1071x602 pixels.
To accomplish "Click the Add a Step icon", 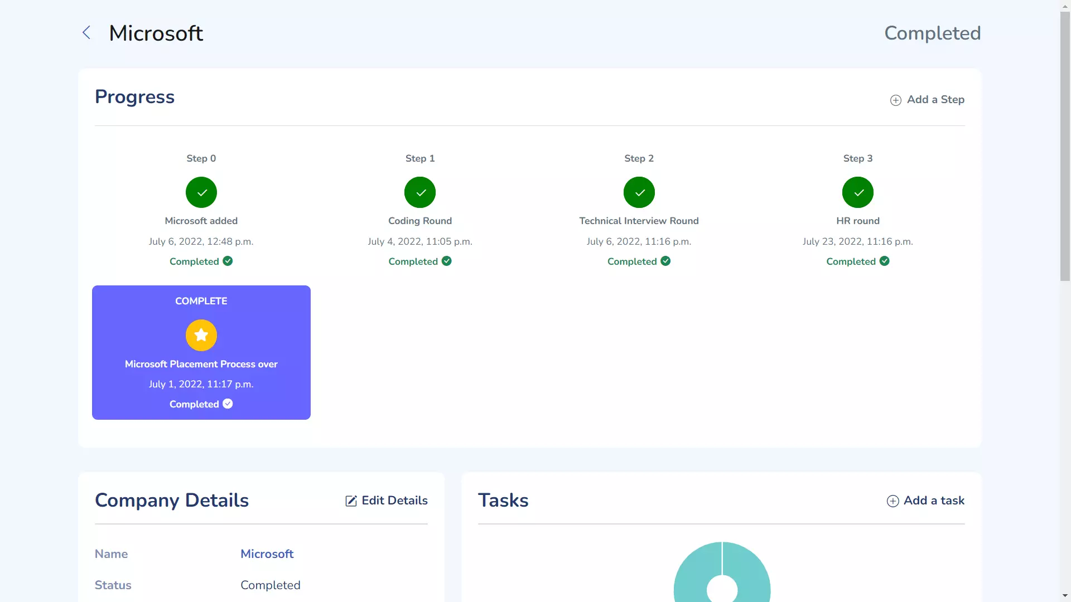I will coord(896,100).
